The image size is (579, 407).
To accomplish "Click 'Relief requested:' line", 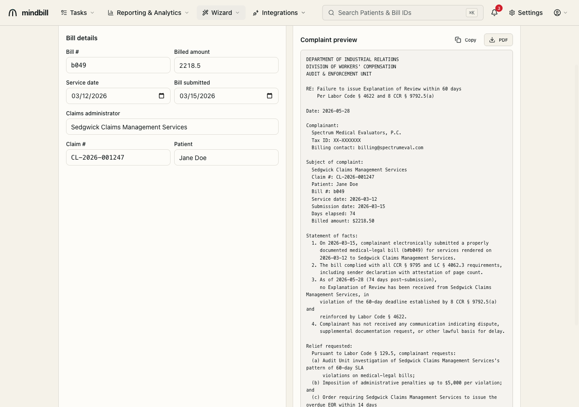I will (x=329, y=346).
